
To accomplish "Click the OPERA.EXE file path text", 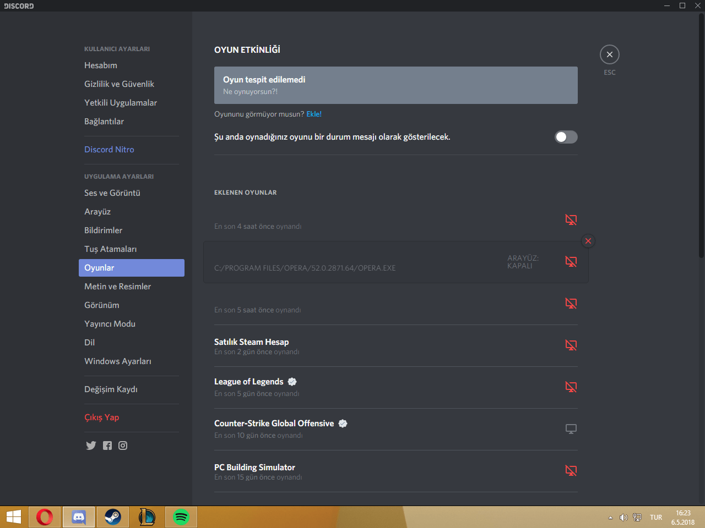I will [305, 268].
